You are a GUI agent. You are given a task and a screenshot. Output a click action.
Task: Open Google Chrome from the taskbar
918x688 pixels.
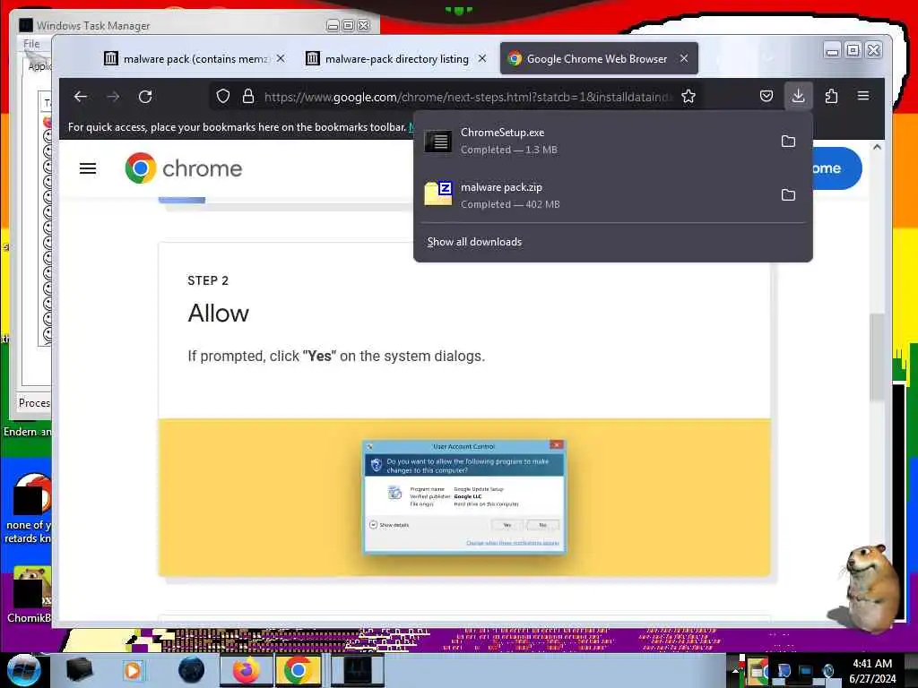[298, 670]
